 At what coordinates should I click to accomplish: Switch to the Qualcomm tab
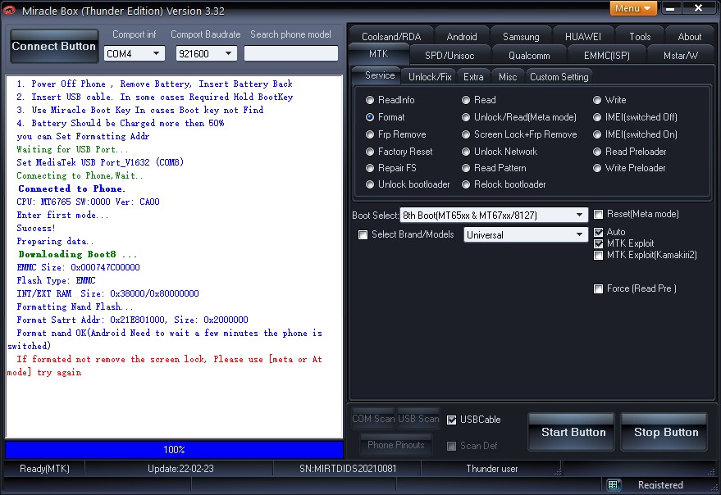tap(529, 56)
